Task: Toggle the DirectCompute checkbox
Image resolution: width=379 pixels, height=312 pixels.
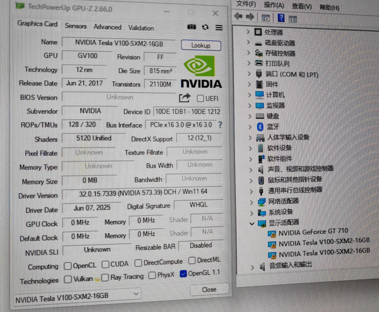Action: tap(138, 263)
